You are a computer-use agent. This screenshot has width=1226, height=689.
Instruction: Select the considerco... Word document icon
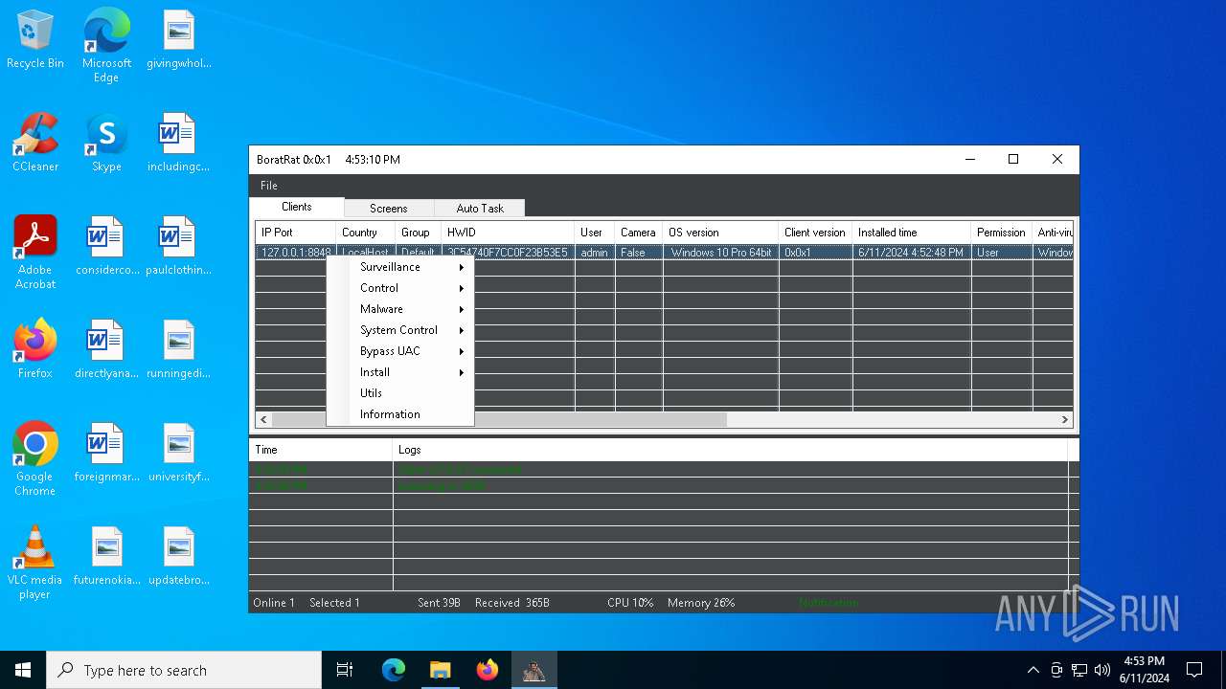click(x=106, y=247)
